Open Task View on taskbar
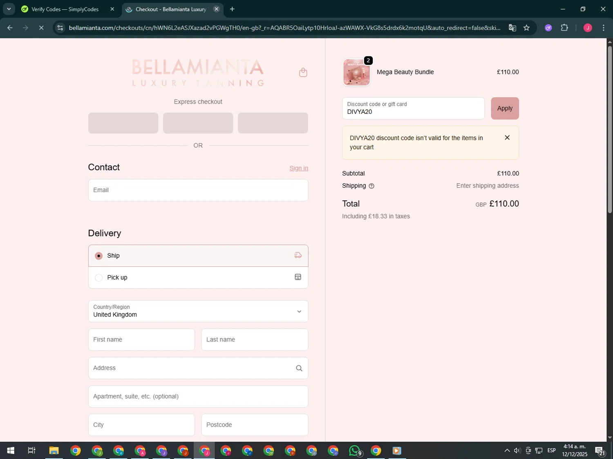The width and height of the screenshot is (613, 459). tap(31, 450)
